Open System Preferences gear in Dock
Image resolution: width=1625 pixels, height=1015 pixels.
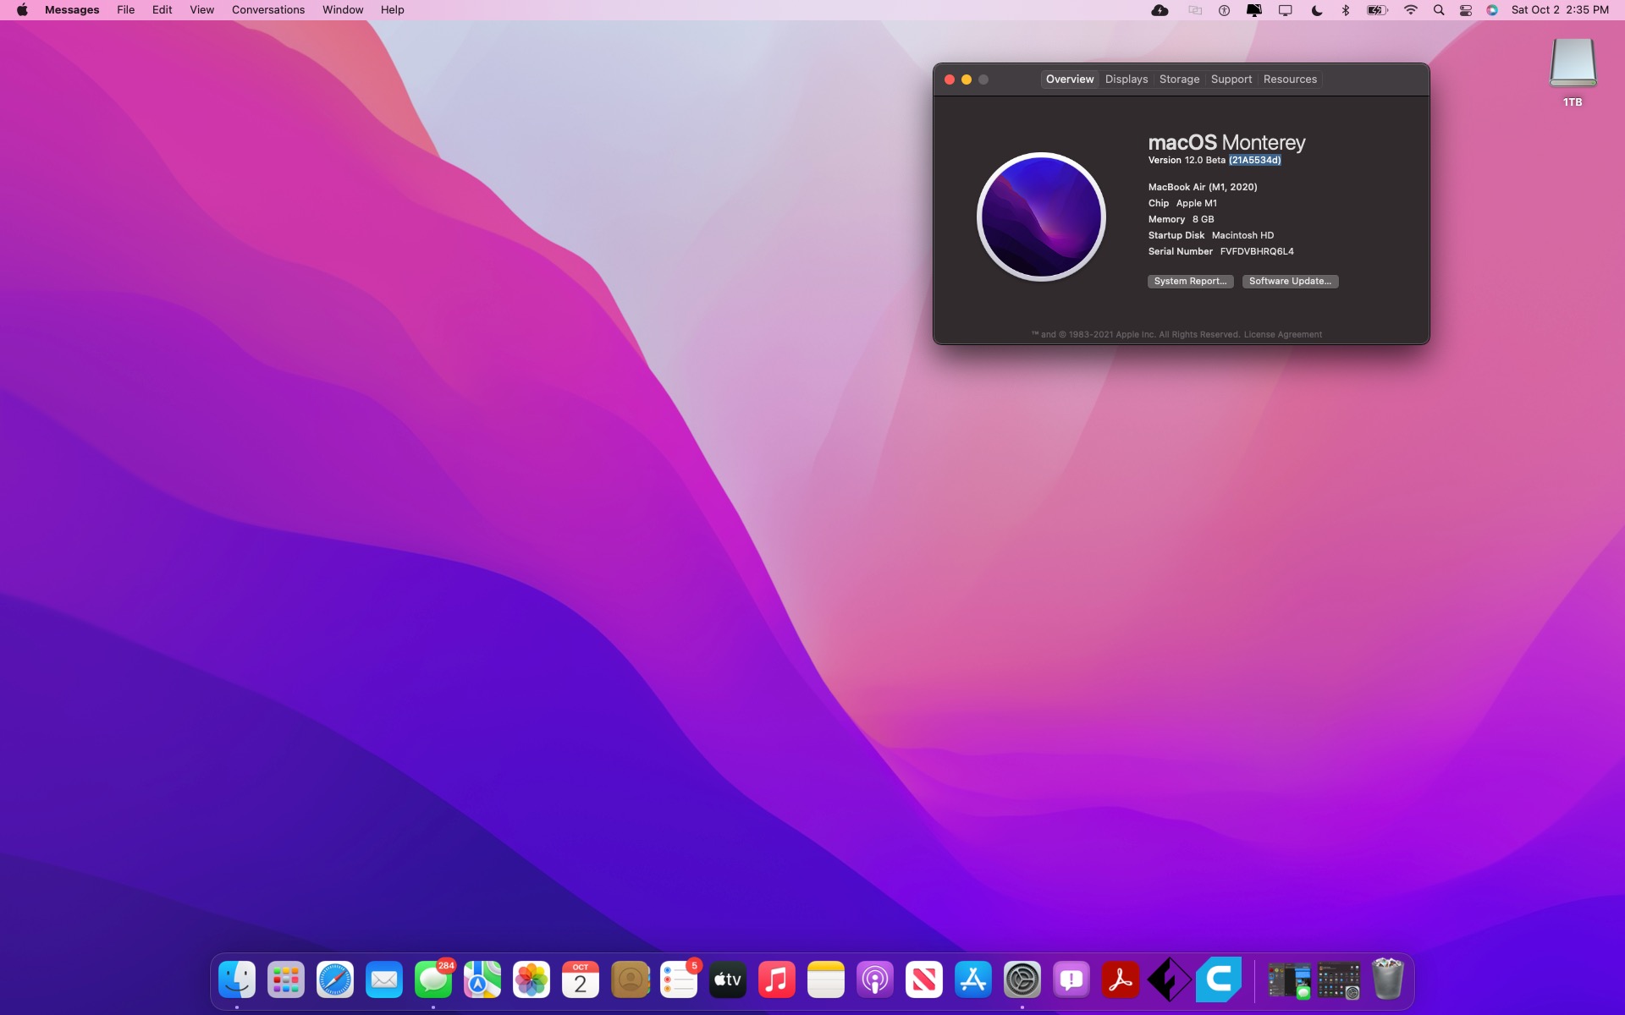pyautogui.click(x=1022, y=980)
